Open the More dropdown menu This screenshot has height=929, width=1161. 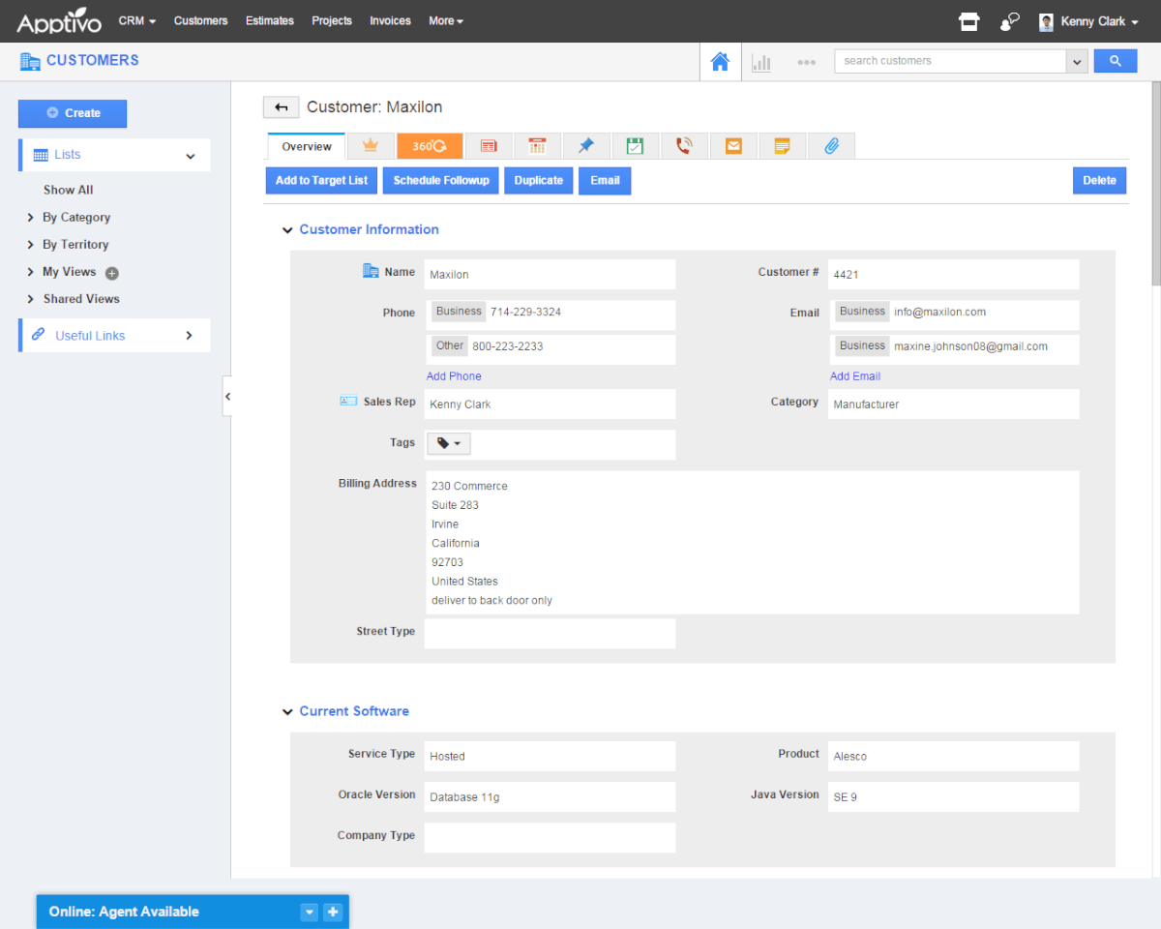coord(446,20)
